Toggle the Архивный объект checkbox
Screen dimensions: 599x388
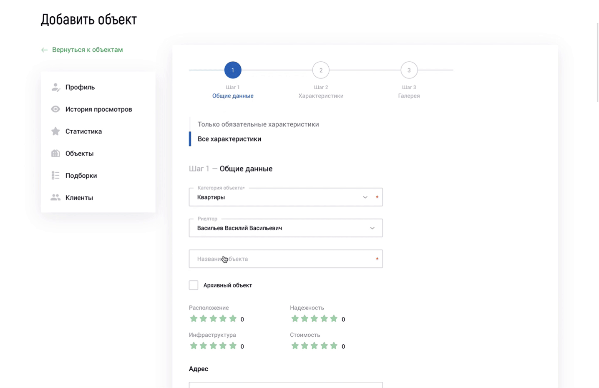coord(194,285)
